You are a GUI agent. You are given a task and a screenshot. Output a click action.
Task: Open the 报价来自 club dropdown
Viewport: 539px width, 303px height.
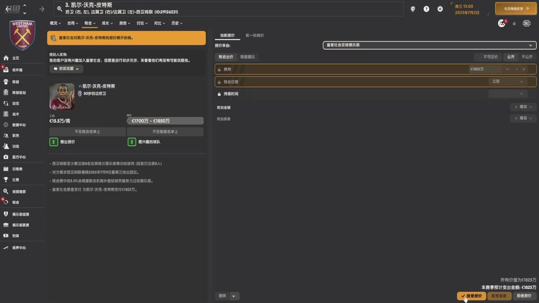[429, 45]
